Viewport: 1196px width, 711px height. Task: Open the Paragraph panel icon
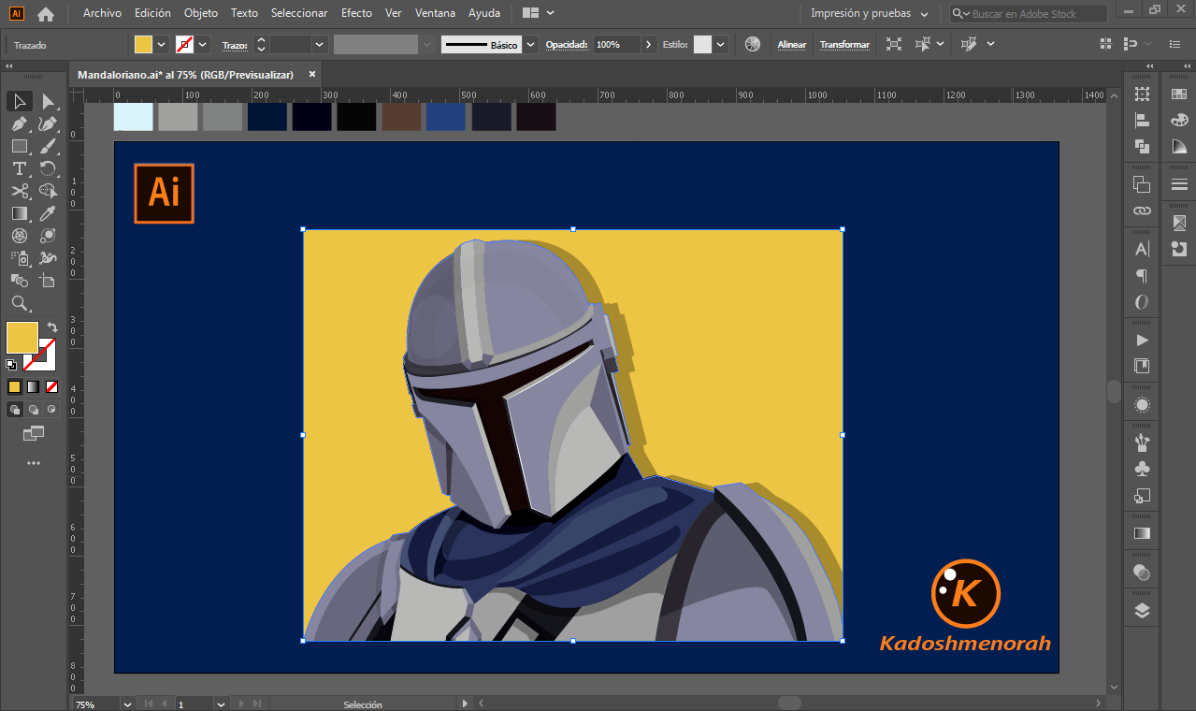coord(1142,276)
